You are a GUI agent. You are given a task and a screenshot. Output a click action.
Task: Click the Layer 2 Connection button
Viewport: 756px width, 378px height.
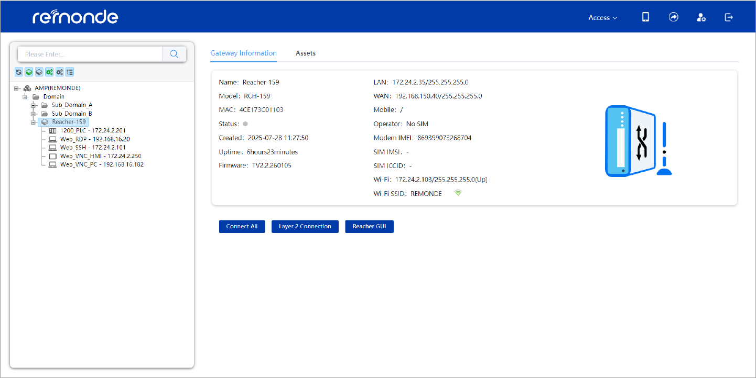(x=305, y=226)
